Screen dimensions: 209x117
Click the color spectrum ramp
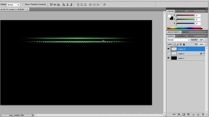(x=185, y=28)
